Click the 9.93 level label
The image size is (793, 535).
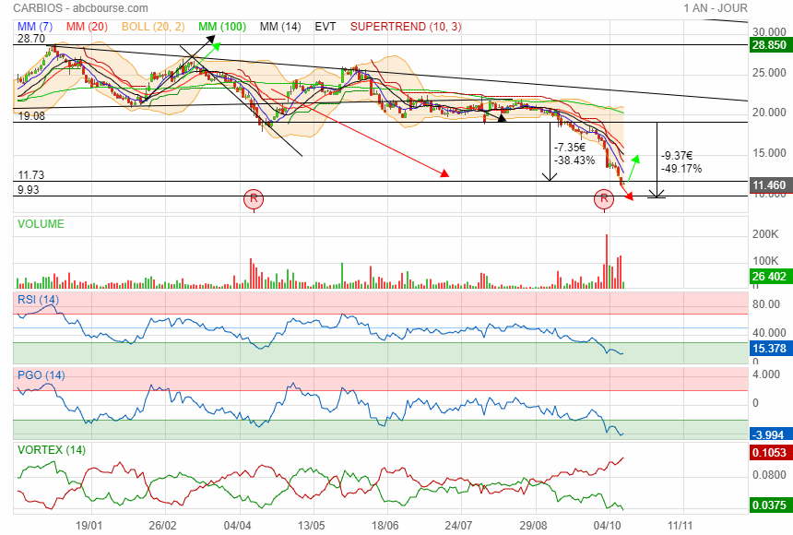[x=29, y=190]
